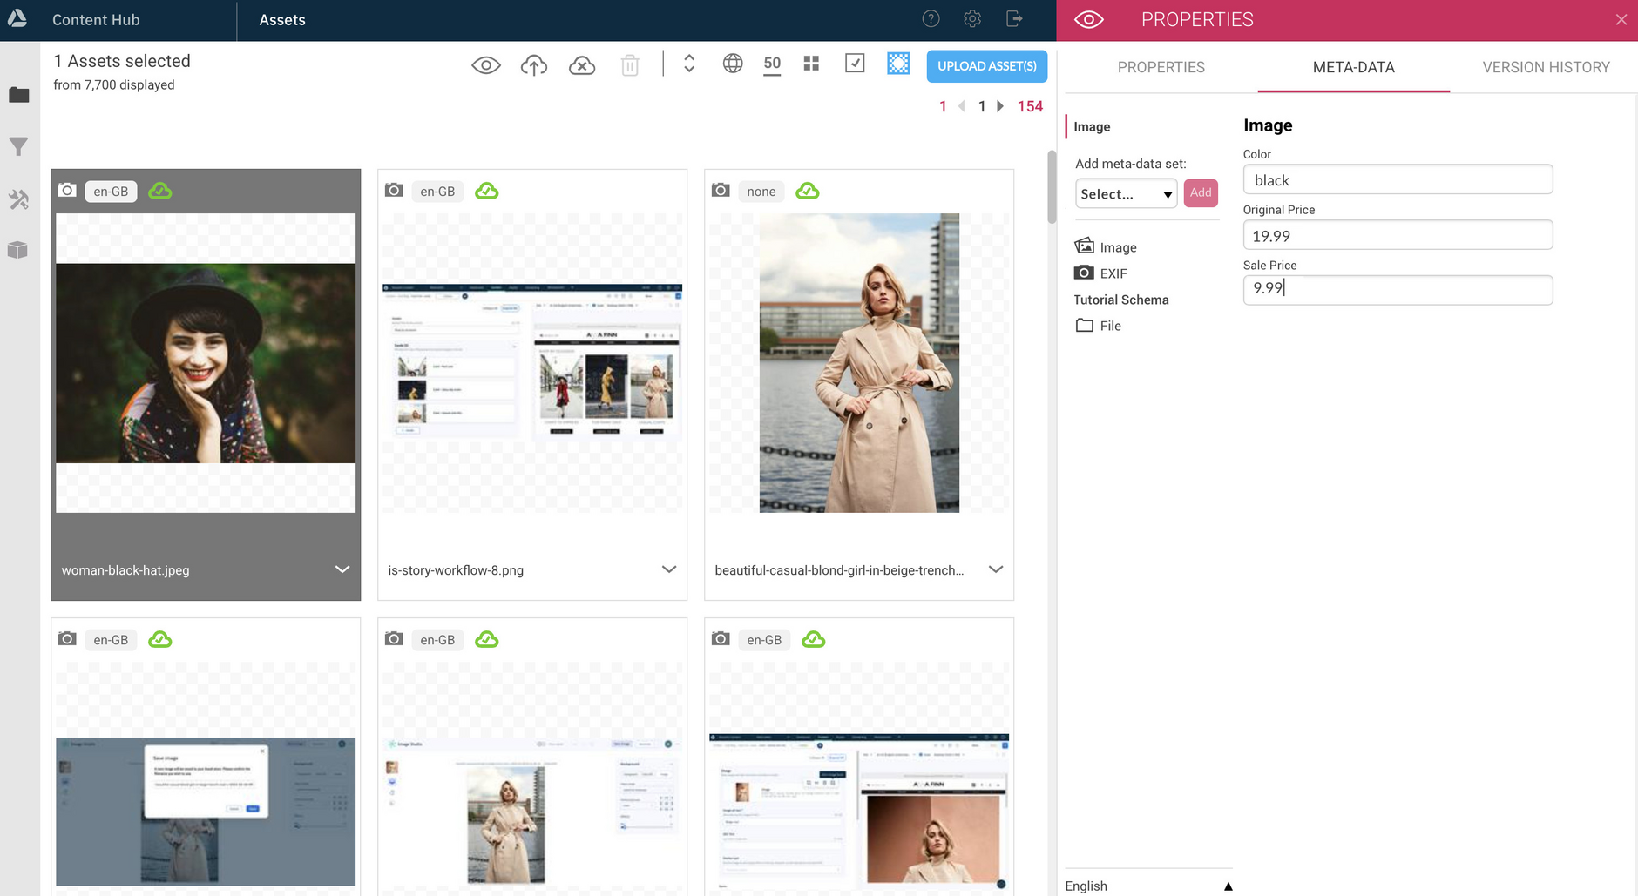The image size is (1638, 896).
Task: Change the 50 items per page setting
Action: coord(772,64)
